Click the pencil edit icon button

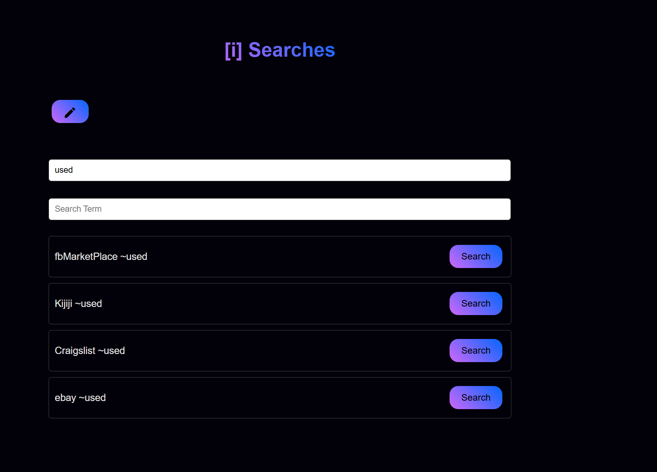70,111
